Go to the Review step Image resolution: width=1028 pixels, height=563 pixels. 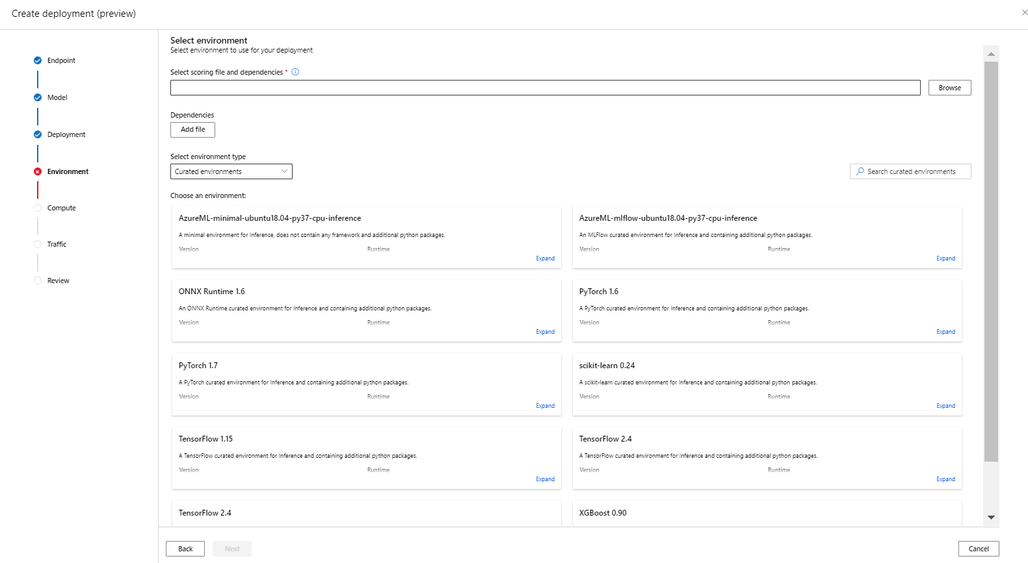58,281
